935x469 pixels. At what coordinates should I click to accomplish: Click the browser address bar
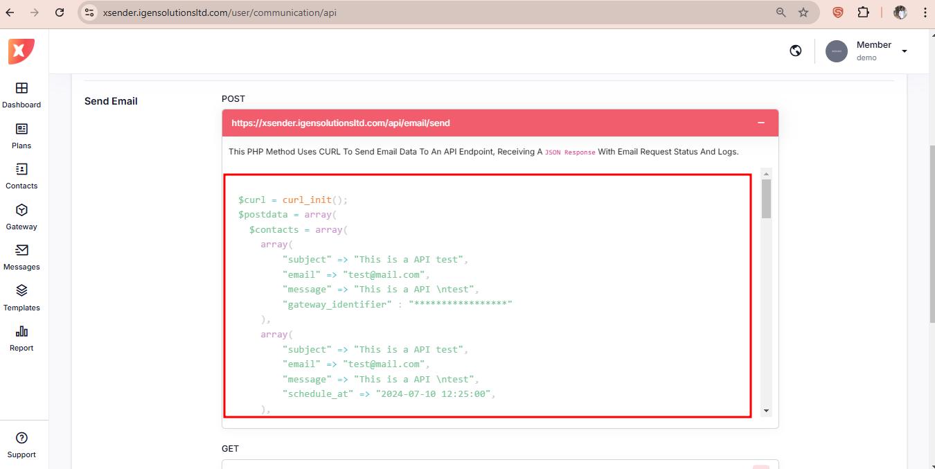[x=416, y=12]
